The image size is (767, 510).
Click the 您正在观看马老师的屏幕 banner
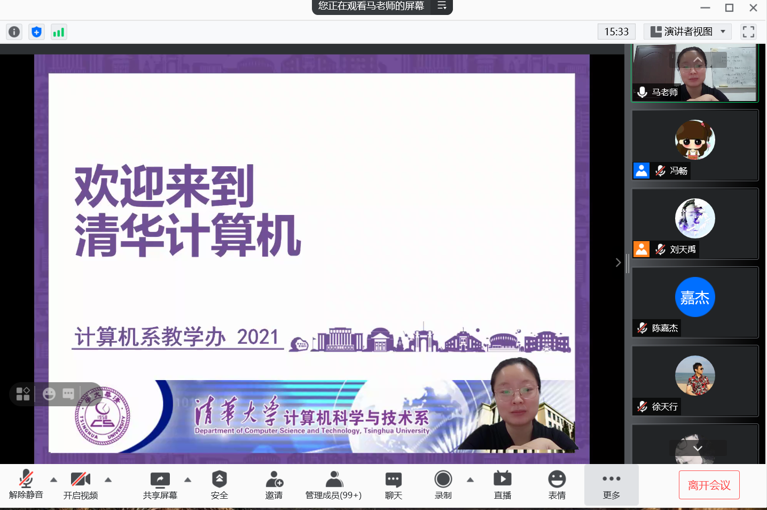click(371, 6)
